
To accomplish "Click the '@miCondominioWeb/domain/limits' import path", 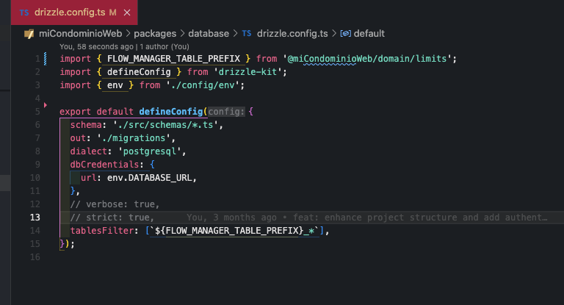I will click(367, 59).
